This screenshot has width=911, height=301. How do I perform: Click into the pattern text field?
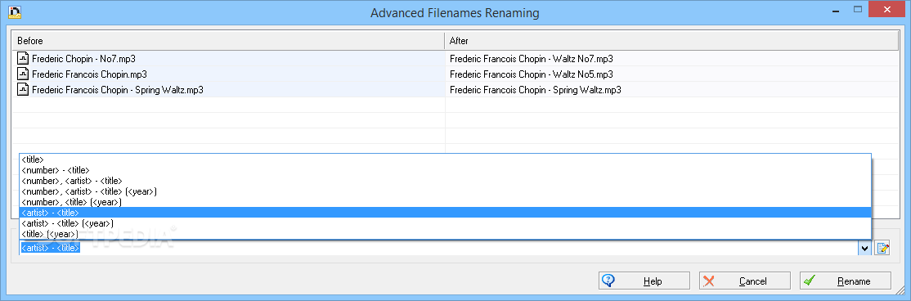coord(438,248)
